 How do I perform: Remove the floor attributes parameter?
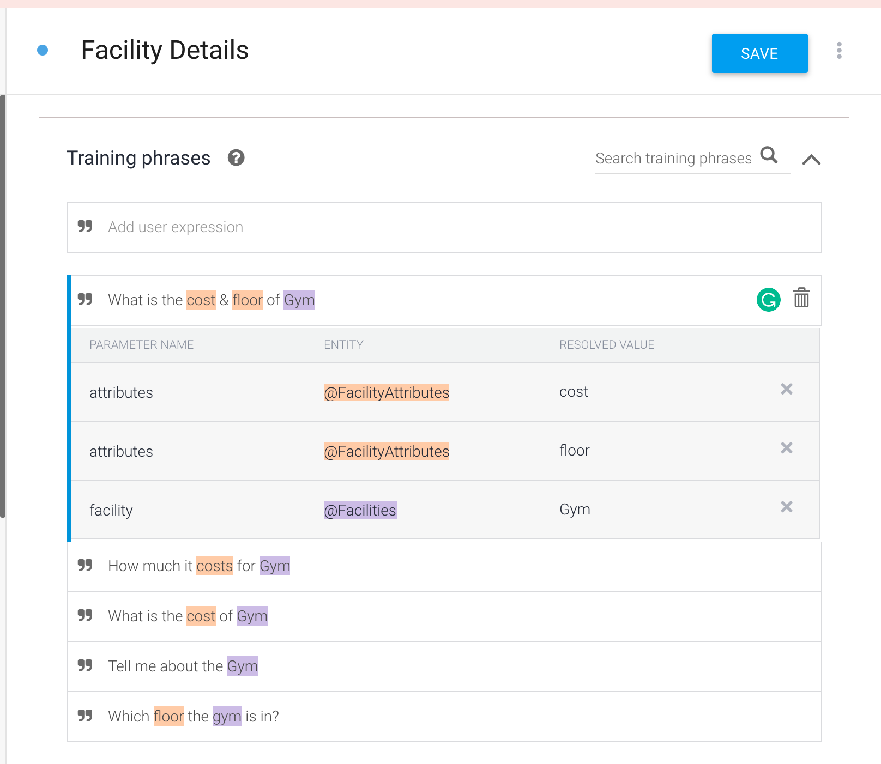(x=786, y=448)
